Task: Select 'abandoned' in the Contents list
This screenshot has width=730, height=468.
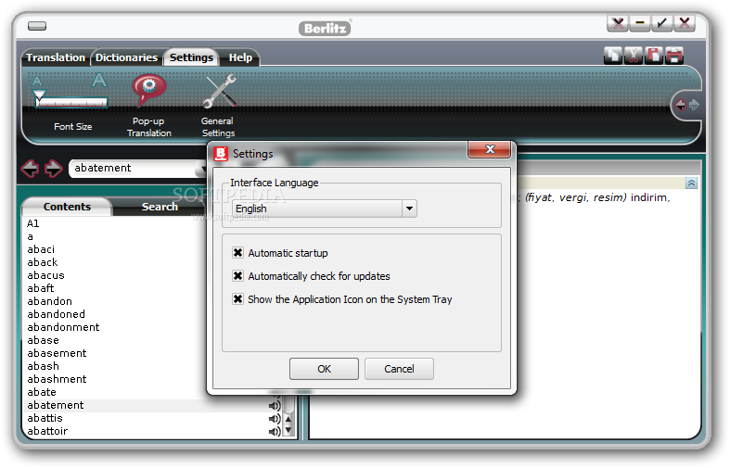Action: (57, 314)
